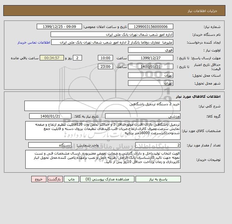Click the label شرح کلی نیاز

(x=209, y=106)
